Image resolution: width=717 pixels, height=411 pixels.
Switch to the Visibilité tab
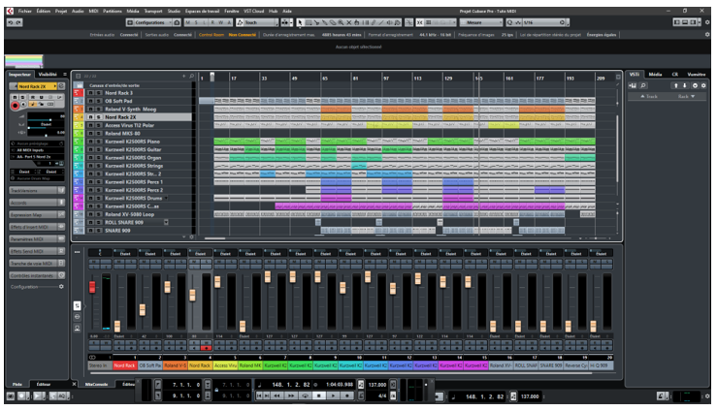48,74
